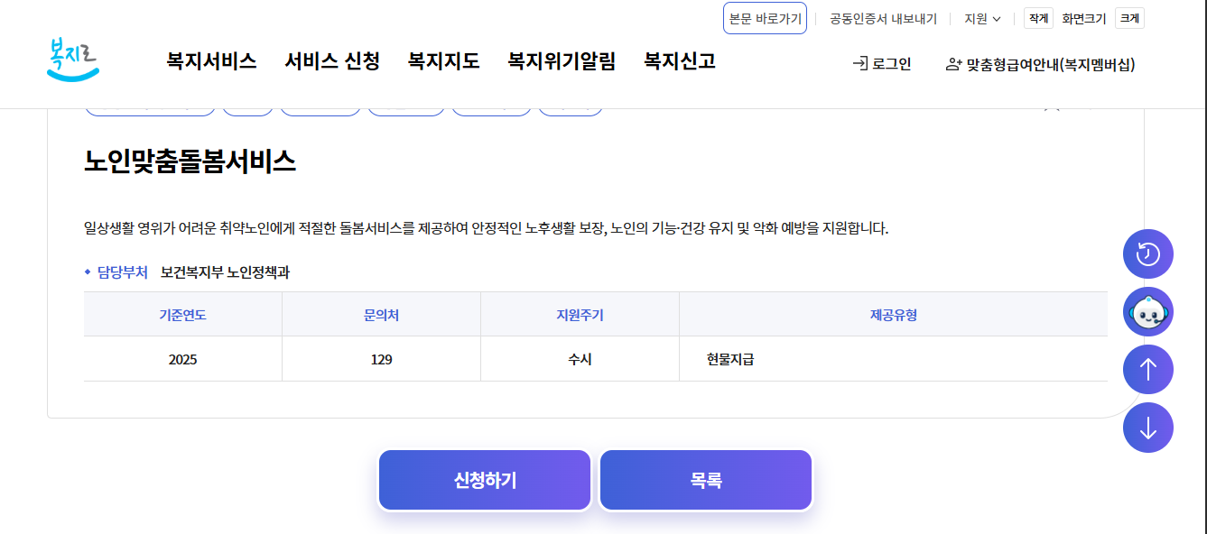This screenshot has height=534, width=1207.
Task: Click the 신청하기 button
Action: point(484,479)
